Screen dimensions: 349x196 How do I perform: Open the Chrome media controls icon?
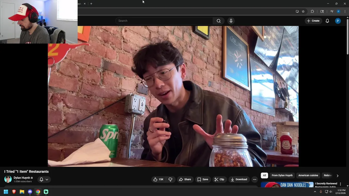point(332,11)
